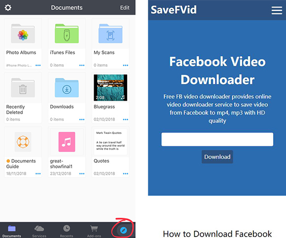This screenshot has width=286, height=238.
Task: Select the Downloads label text
Action: 62,107
